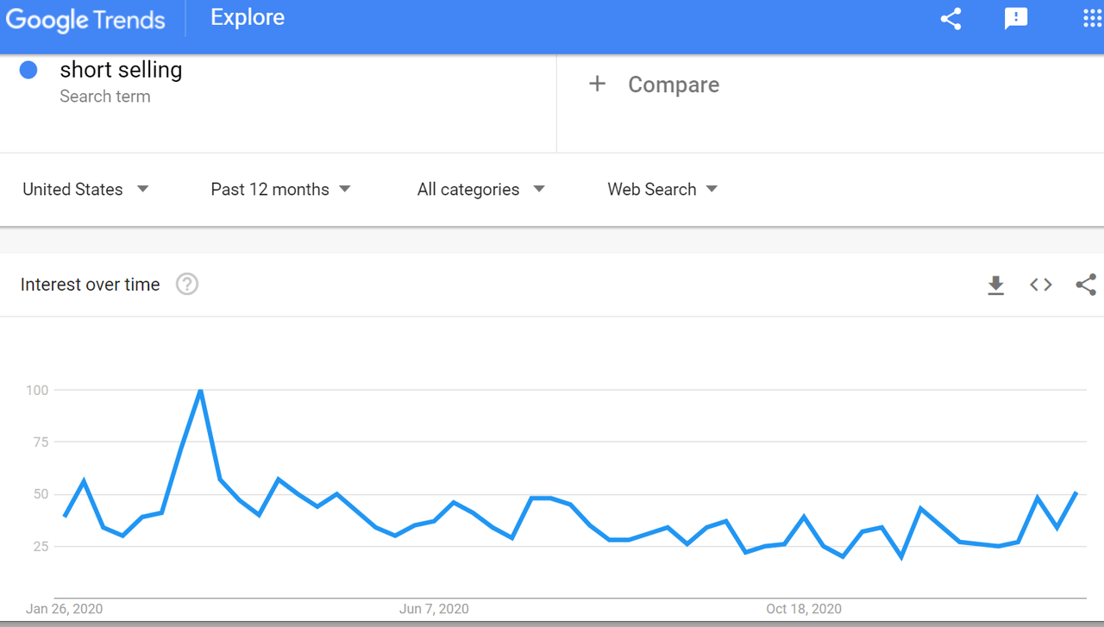Viewport: 1104px width, 627px height.
Task: Select the Oct 18, 2020 axis label
Action: [803, 609]
